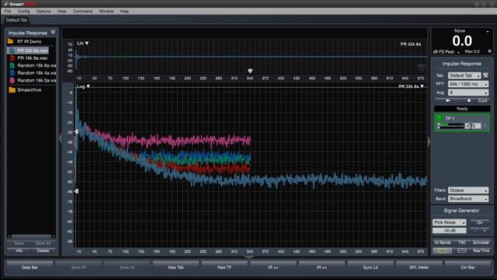Click the Smaarchive folder icon
The image size is (497, 280).
(12, 90)
